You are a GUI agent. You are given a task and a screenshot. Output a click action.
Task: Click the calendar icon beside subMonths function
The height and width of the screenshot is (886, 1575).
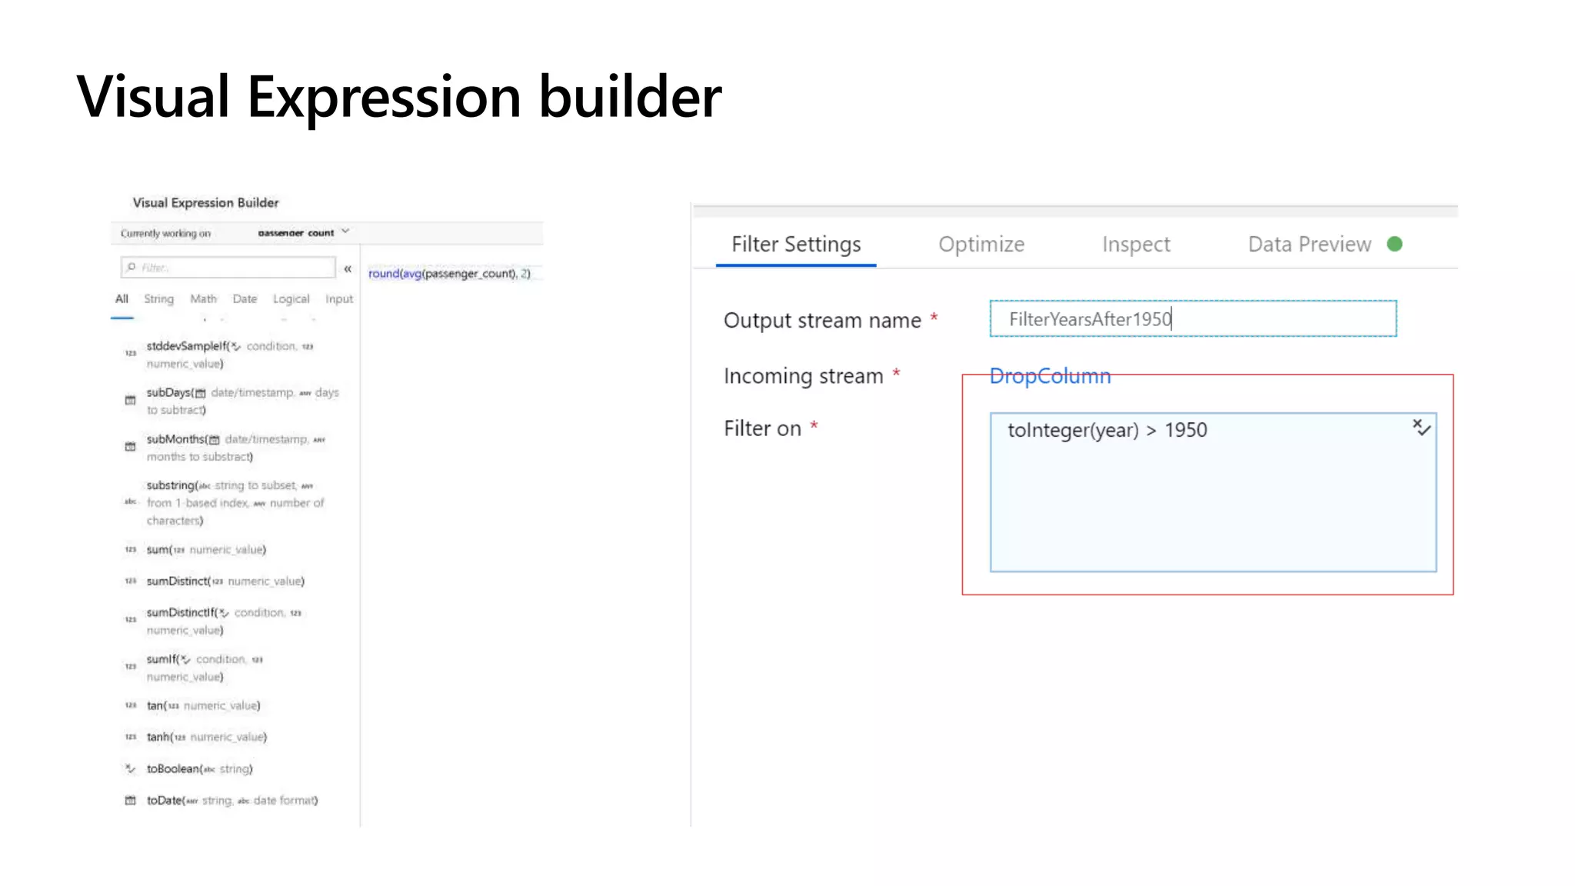click(x=130, y=446)
